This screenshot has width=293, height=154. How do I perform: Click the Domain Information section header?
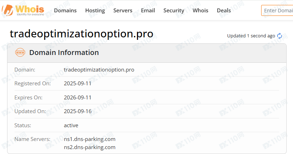(64, 53)
